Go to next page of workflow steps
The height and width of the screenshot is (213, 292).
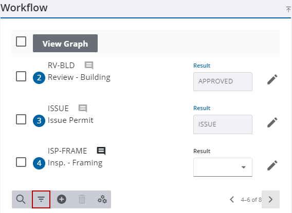(270, 200)
